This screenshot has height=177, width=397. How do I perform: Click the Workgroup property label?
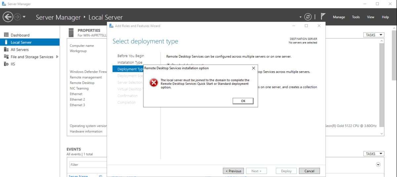click(x=78, y=51)
